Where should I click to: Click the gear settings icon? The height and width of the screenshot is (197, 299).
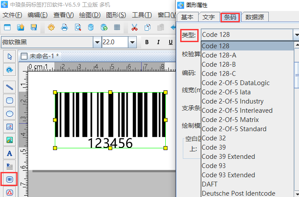[x=51, y=27]
